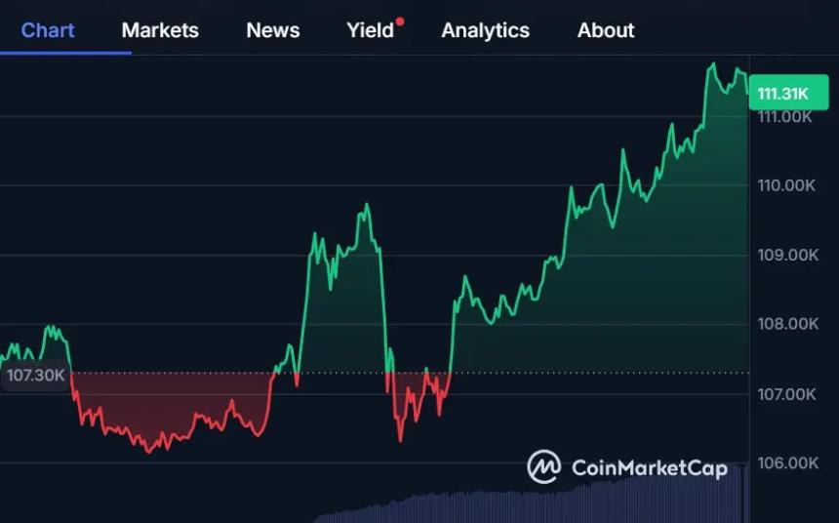Click the 106.00K axis label
The height and width of the screenshot is (523, 839).
[x=785, y=463]
